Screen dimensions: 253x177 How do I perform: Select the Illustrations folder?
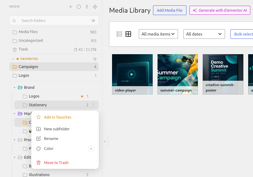[x=57, y=175]
